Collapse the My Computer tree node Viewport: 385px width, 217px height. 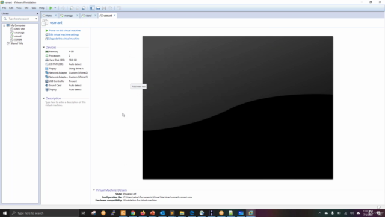coord(4,25)
